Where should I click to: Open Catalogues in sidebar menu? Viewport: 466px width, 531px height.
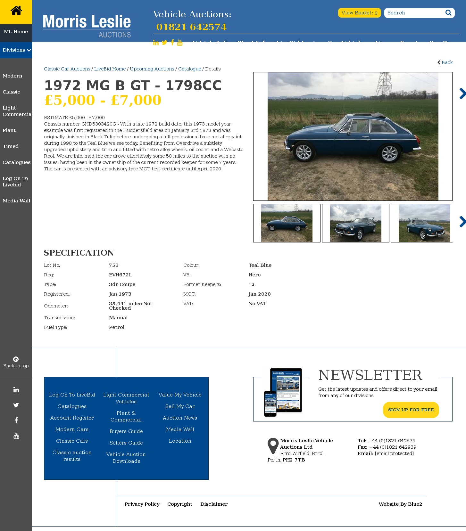tap(17, 162)
